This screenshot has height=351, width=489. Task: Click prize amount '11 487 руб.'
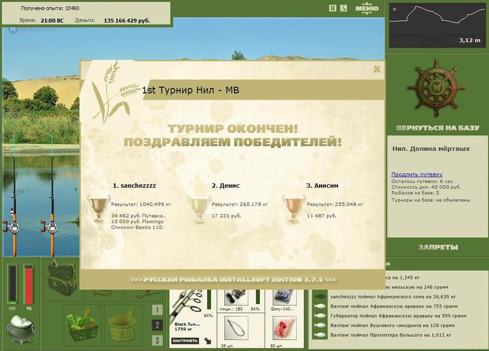(x=322, y=216)
